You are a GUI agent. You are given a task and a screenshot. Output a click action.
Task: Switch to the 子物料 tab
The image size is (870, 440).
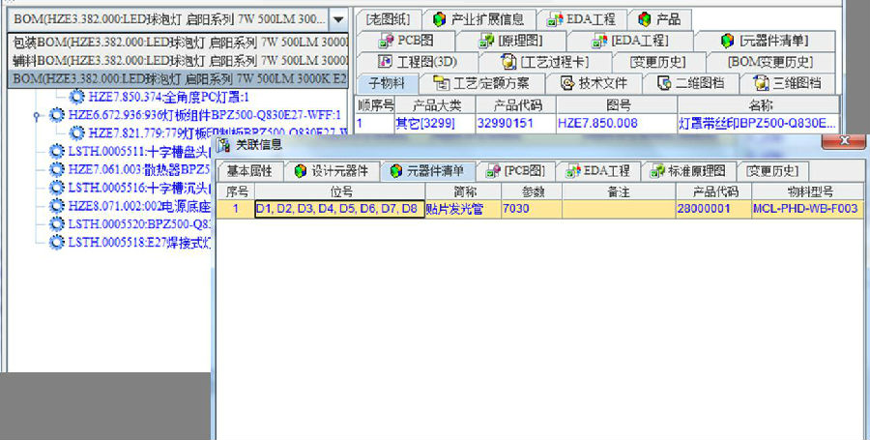click(x=387, y=83)
